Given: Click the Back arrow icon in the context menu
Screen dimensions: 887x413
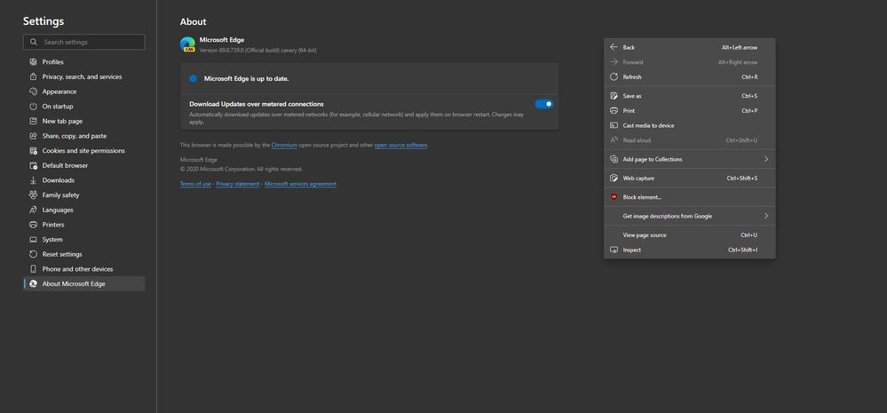Looking at the screenshot, I should click(614, 47).
